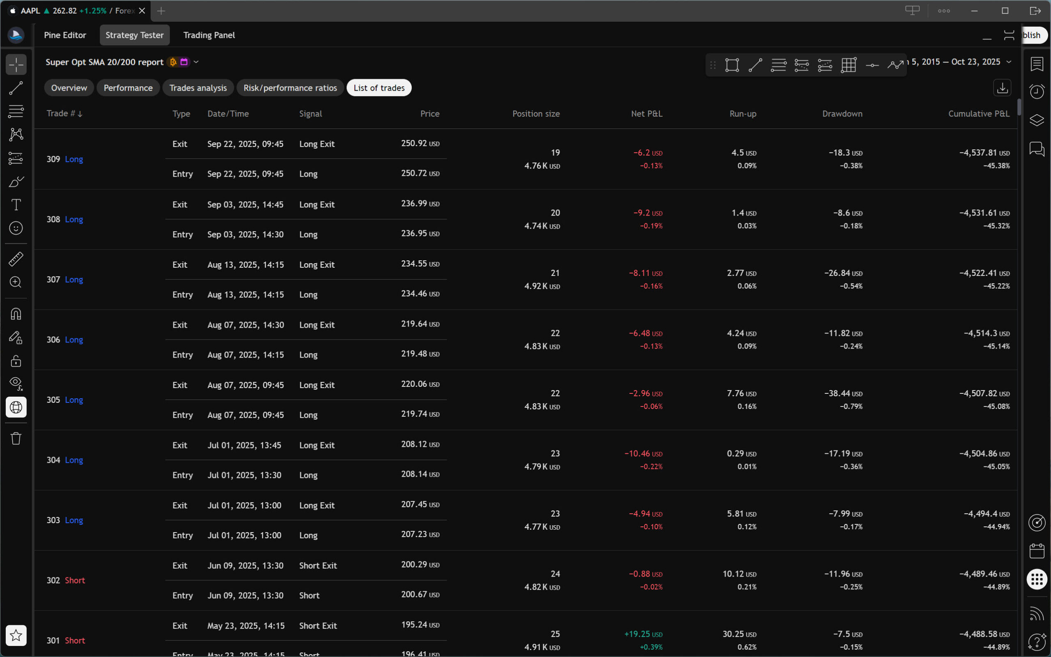1051x657 pixels.
Task: Toggle hide all drawings eye icon
Action: 16,383
